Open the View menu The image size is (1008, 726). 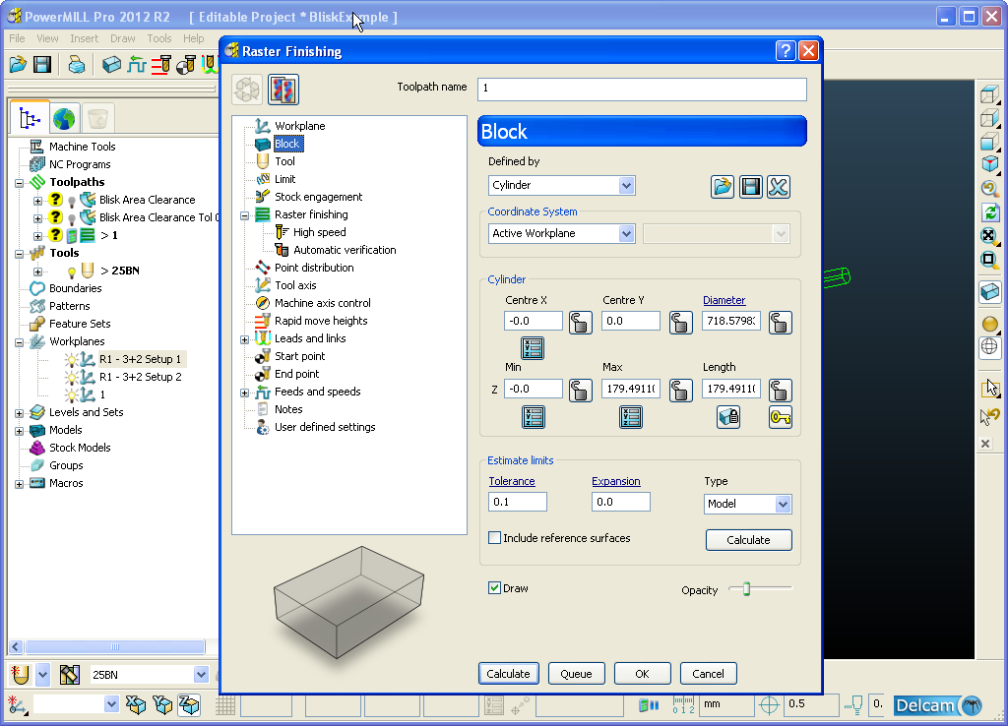pos(47,38)
